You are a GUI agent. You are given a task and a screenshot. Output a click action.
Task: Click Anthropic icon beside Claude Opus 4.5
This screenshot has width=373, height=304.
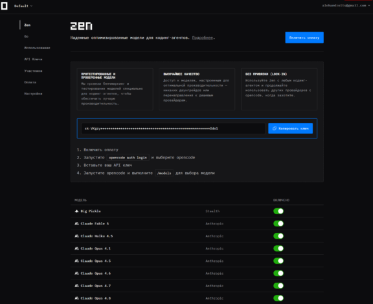coord(76,261)
